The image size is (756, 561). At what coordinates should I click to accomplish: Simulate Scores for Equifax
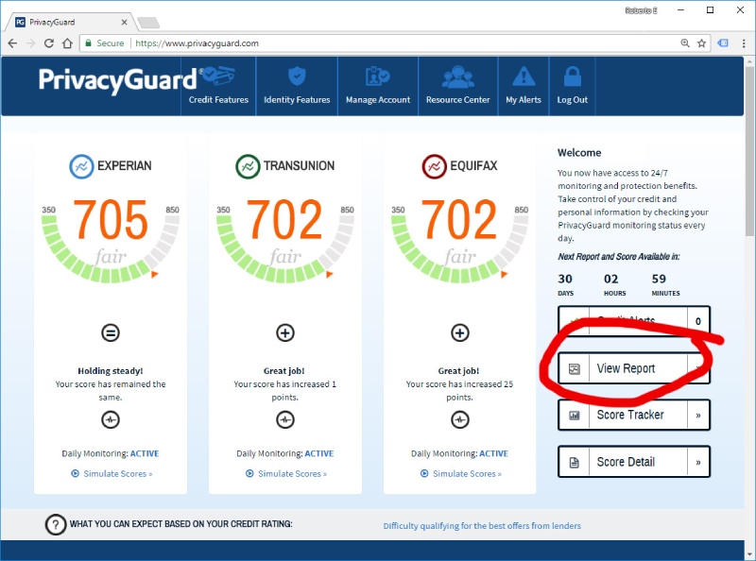pyautogui.click(x=461, y=474)
